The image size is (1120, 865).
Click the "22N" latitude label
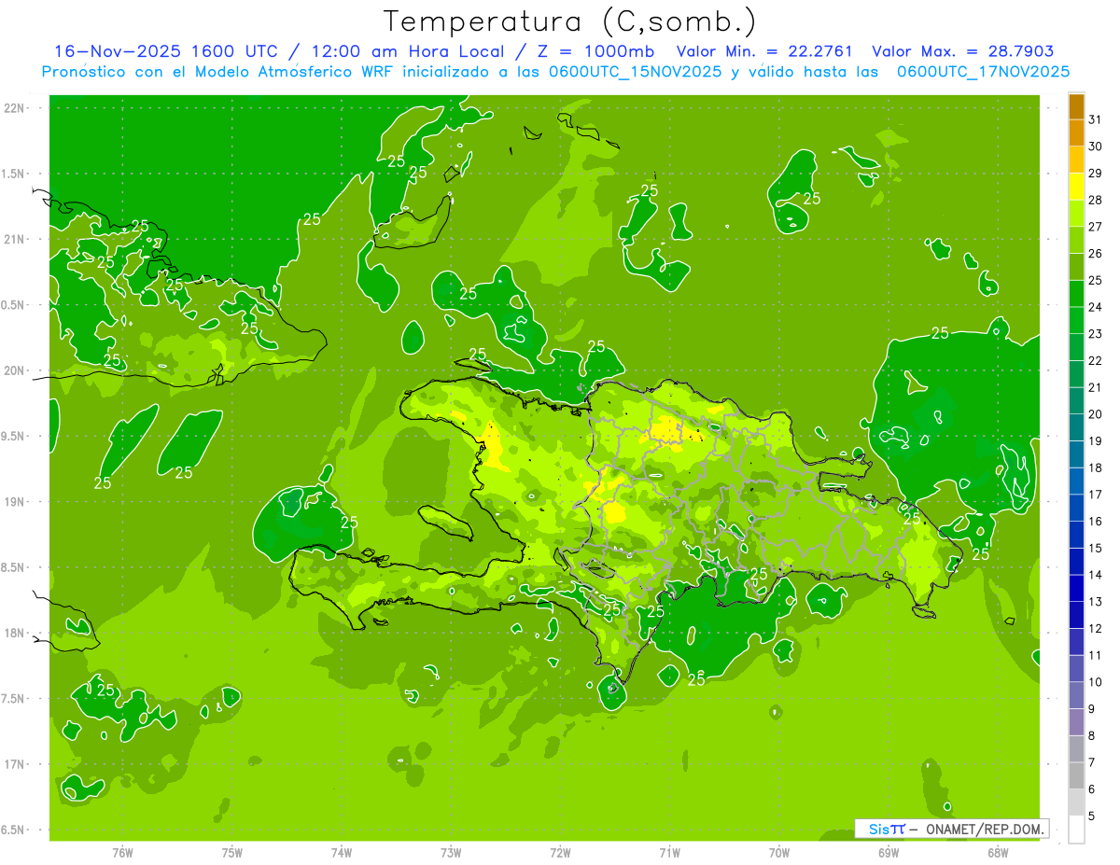point(13,107)
